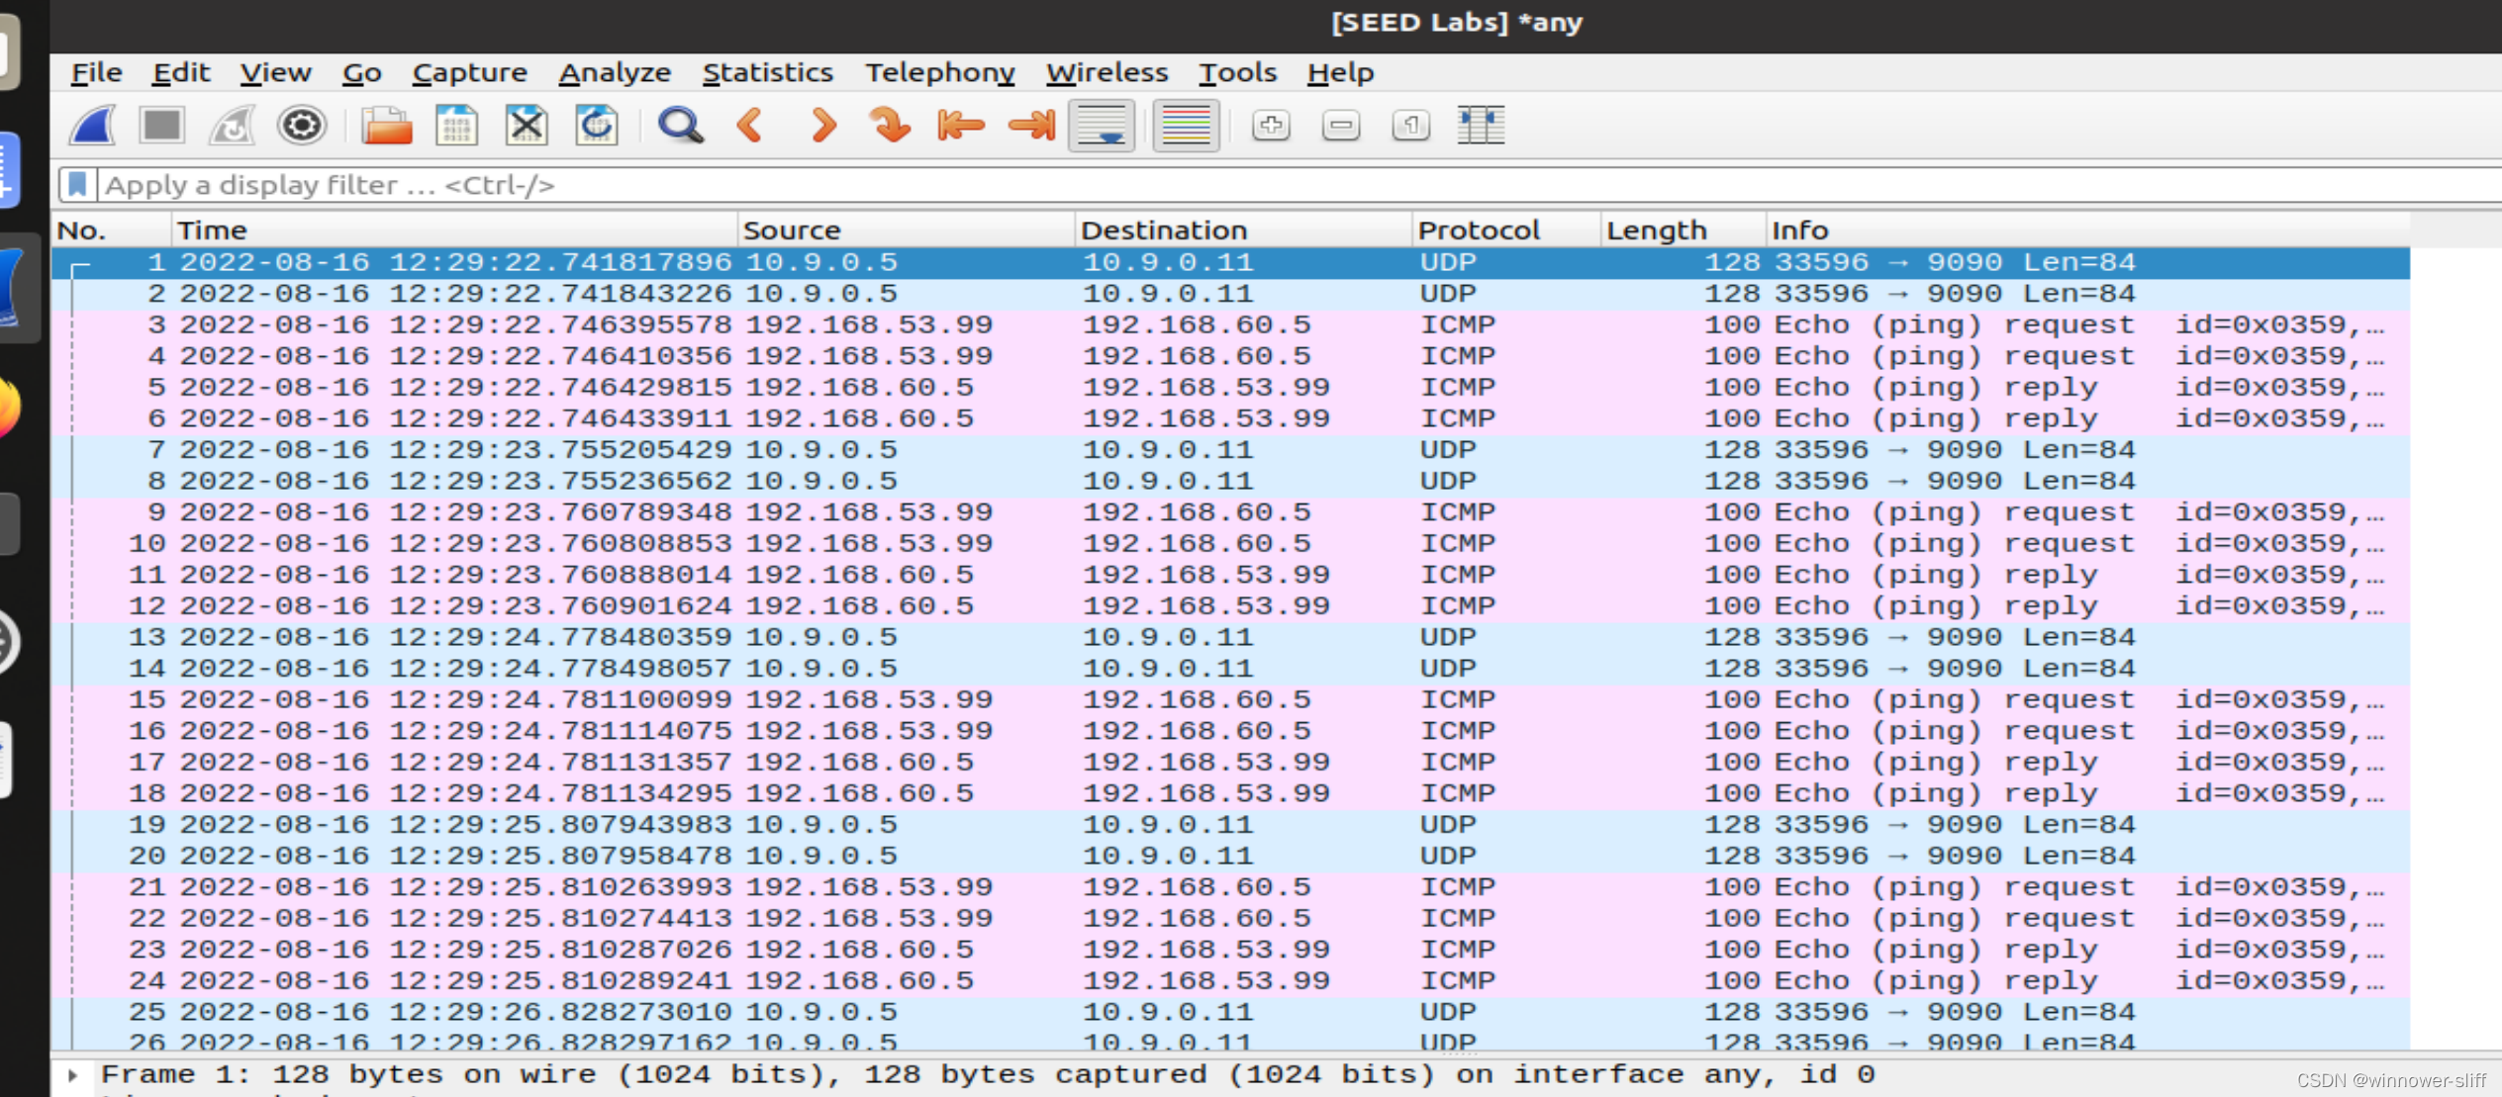Open the Statistics menu
Screen dimensions: 2502x1097
coord(768,72)
